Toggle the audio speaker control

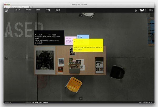(11, 102)
